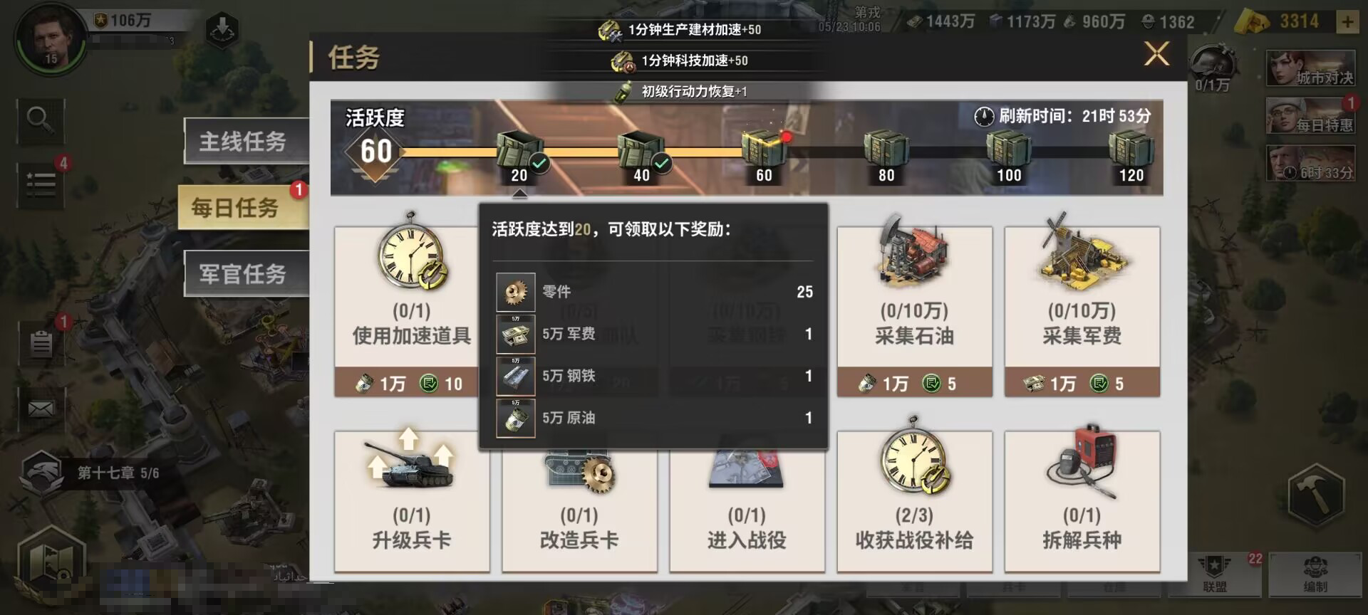
Task: Open the search magnifier icon
Action: pyautogui.click(x=40, y=121)
